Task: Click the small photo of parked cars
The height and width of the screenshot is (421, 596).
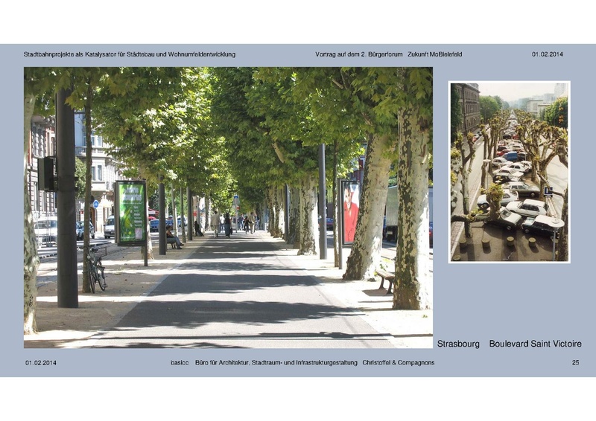Action: (x=509, y=172)
